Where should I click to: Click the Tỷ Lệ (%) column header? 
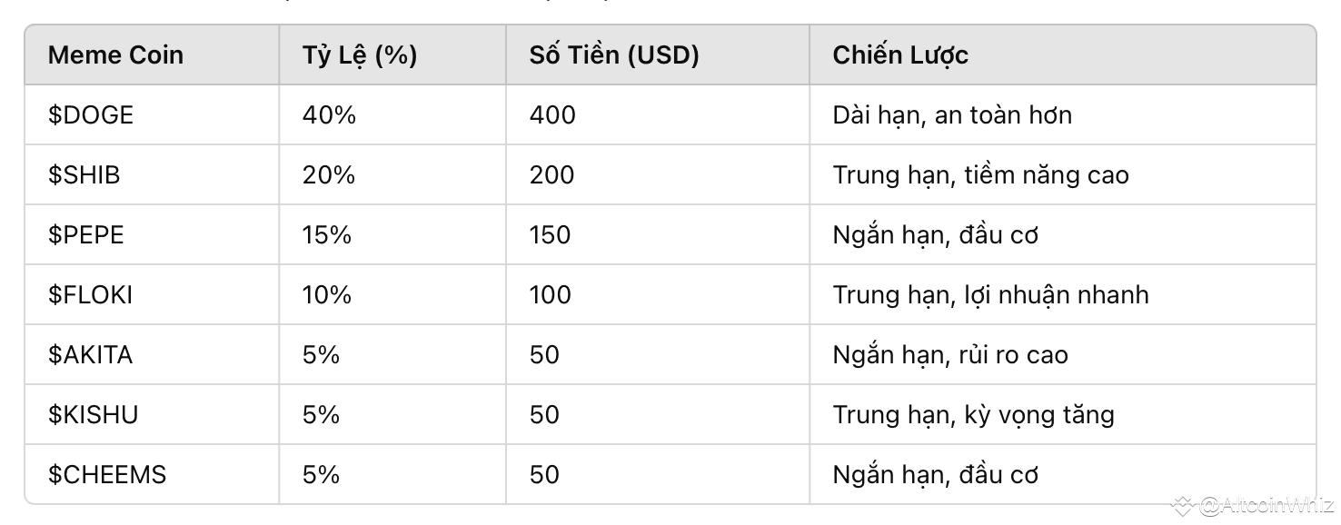(x=392, y=55)
